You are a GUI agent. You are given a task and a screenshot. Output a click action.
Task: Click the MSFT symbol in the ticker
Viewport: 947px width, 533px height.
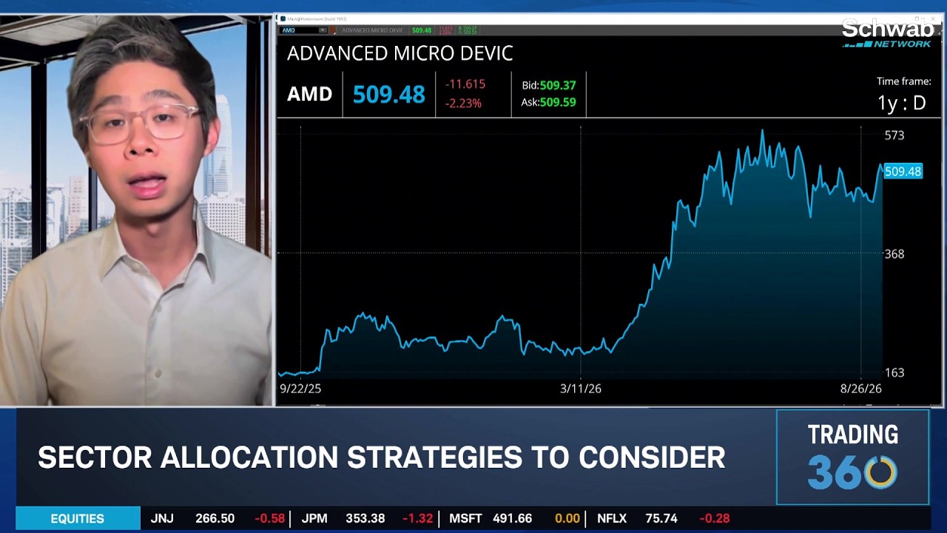click(x=465, y=519)
